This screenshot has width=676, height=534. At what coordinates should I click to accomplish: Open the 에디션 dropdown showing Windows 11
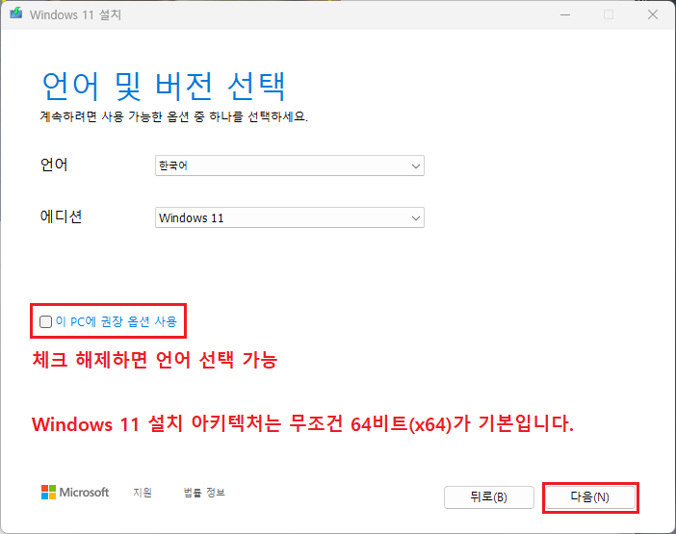point(290,217)
